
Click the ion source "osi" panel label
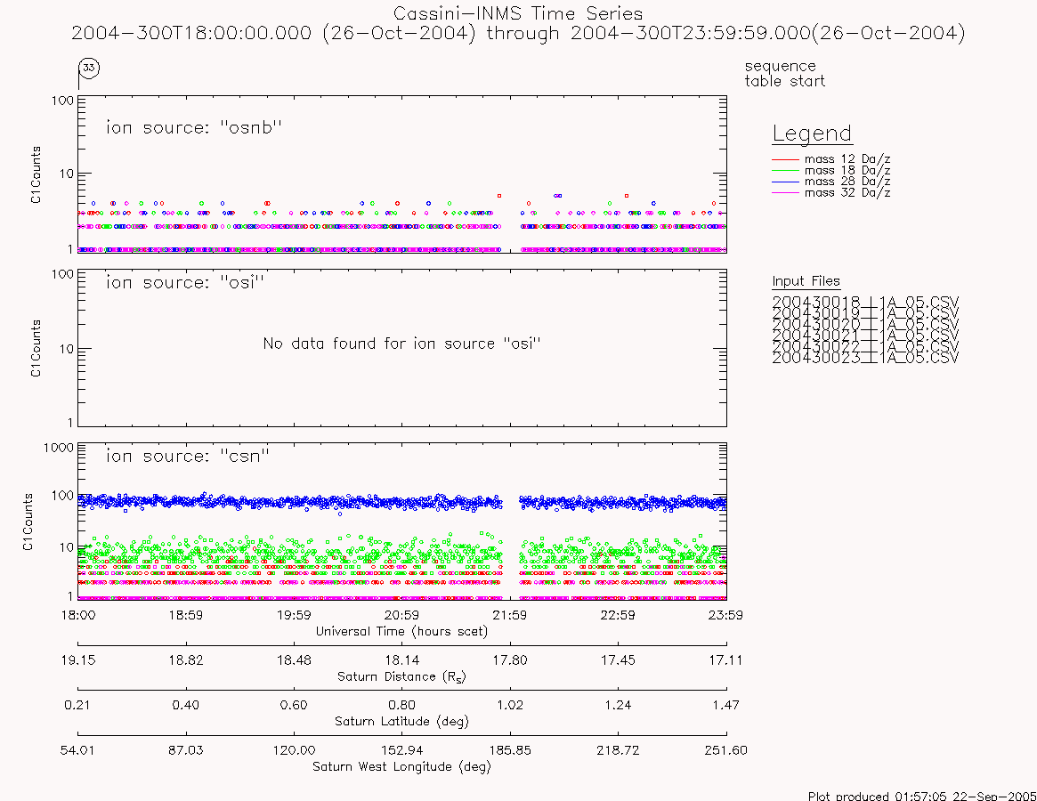pos(185,282)
